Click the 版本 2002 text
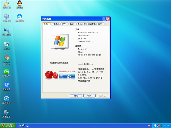The height and width of the screenshot is (128, 171). coord(83,38)
